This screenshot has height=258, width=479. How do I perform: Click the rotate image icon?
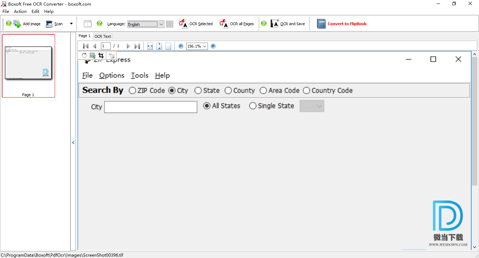tap(84, 55)
